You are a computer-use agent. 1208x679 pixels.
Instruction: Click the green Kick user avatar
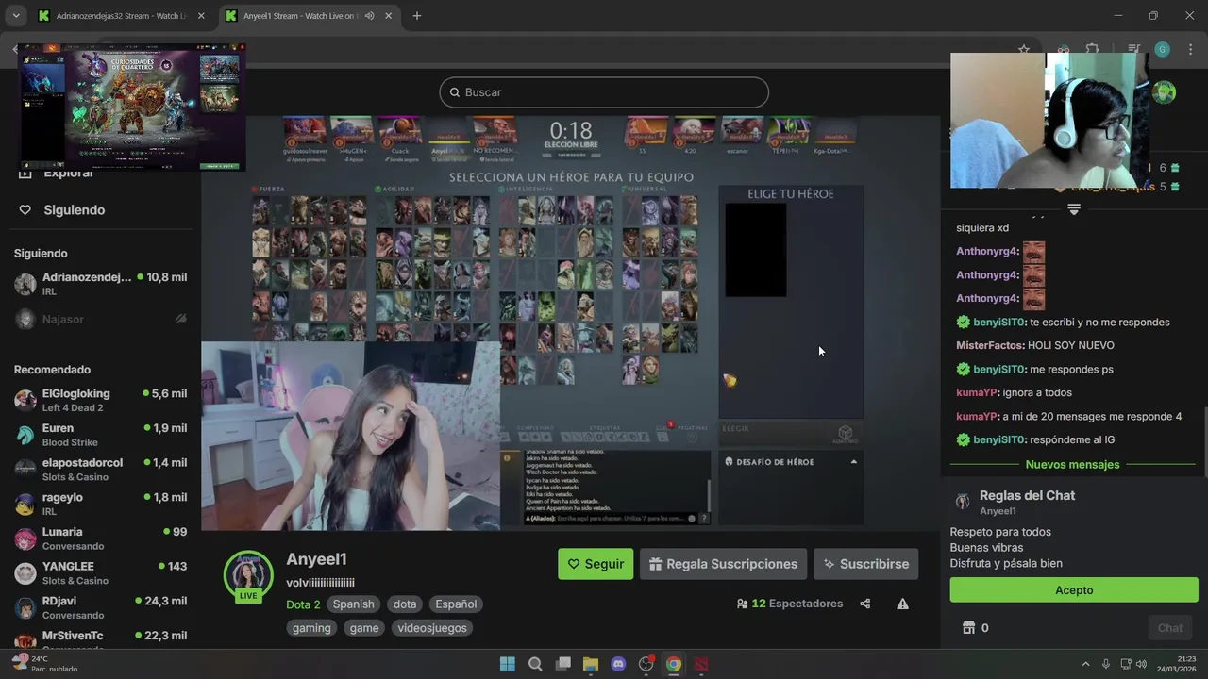coord(1165,92)
